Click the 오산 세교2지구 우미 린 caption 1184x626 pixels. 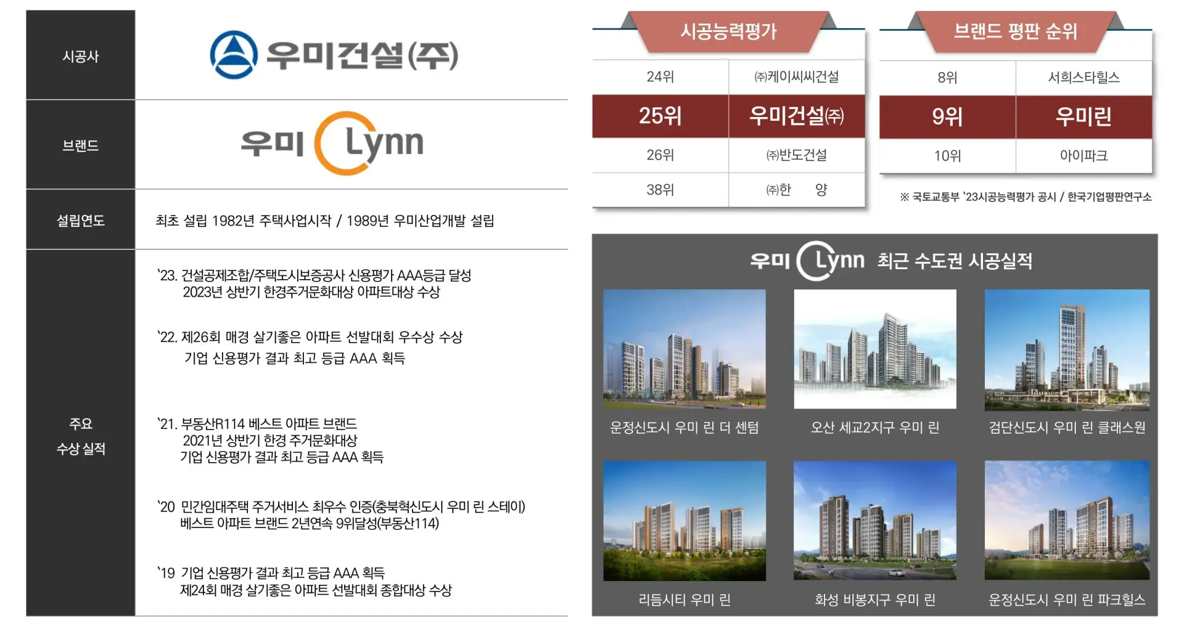tap(875, 428)
